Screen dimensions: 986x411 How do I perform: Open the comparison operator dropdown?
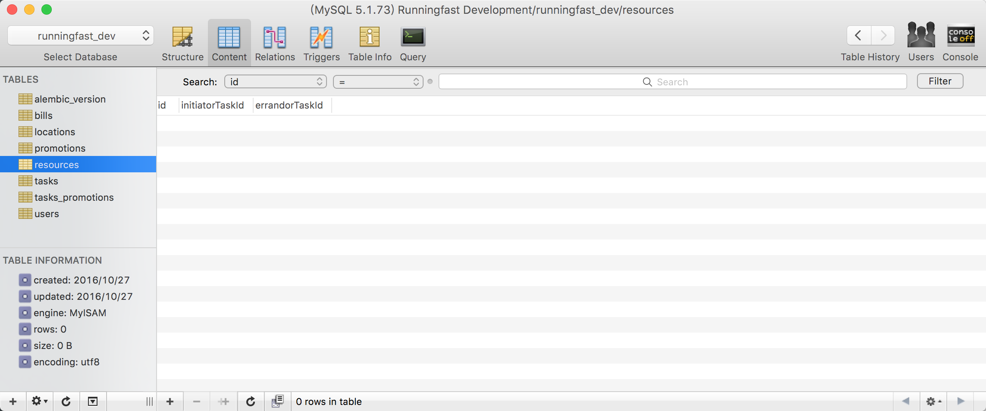pos(378,82)
